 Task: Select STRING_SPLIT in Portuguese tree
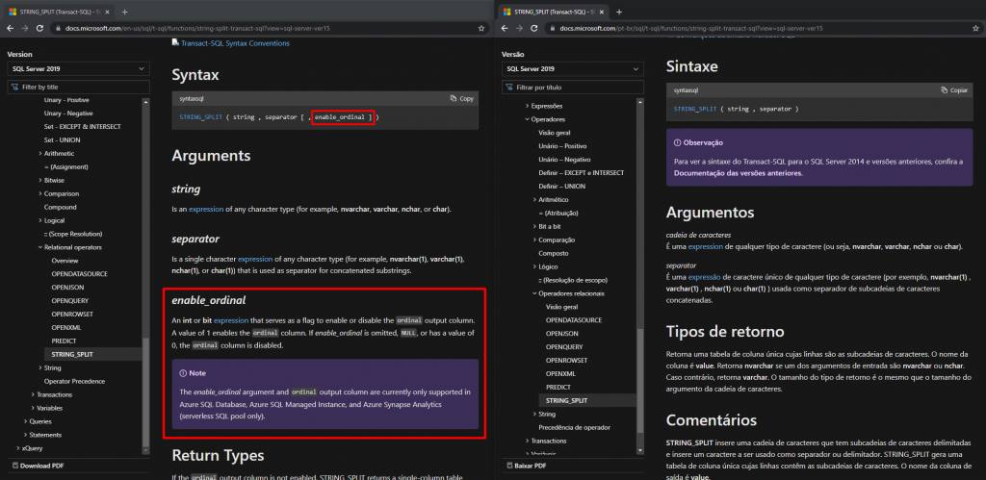pyautogui.click(x=566, y=400)
